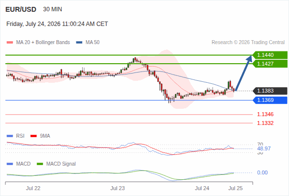Image resolution: width=289 pixels, height=196 pixels.
Task: Click the Research © 2026 Trading Central credit
Action: (x=248, y=43)
